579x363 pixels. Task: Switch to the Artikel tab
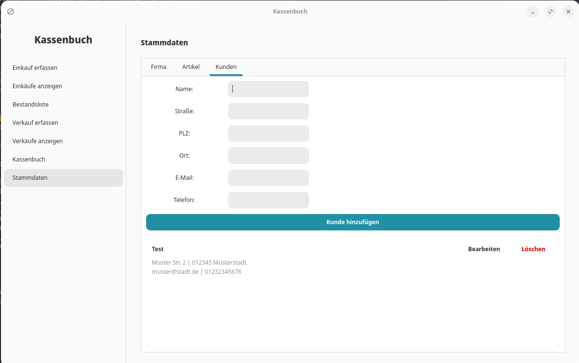click(x=191, y=67)
